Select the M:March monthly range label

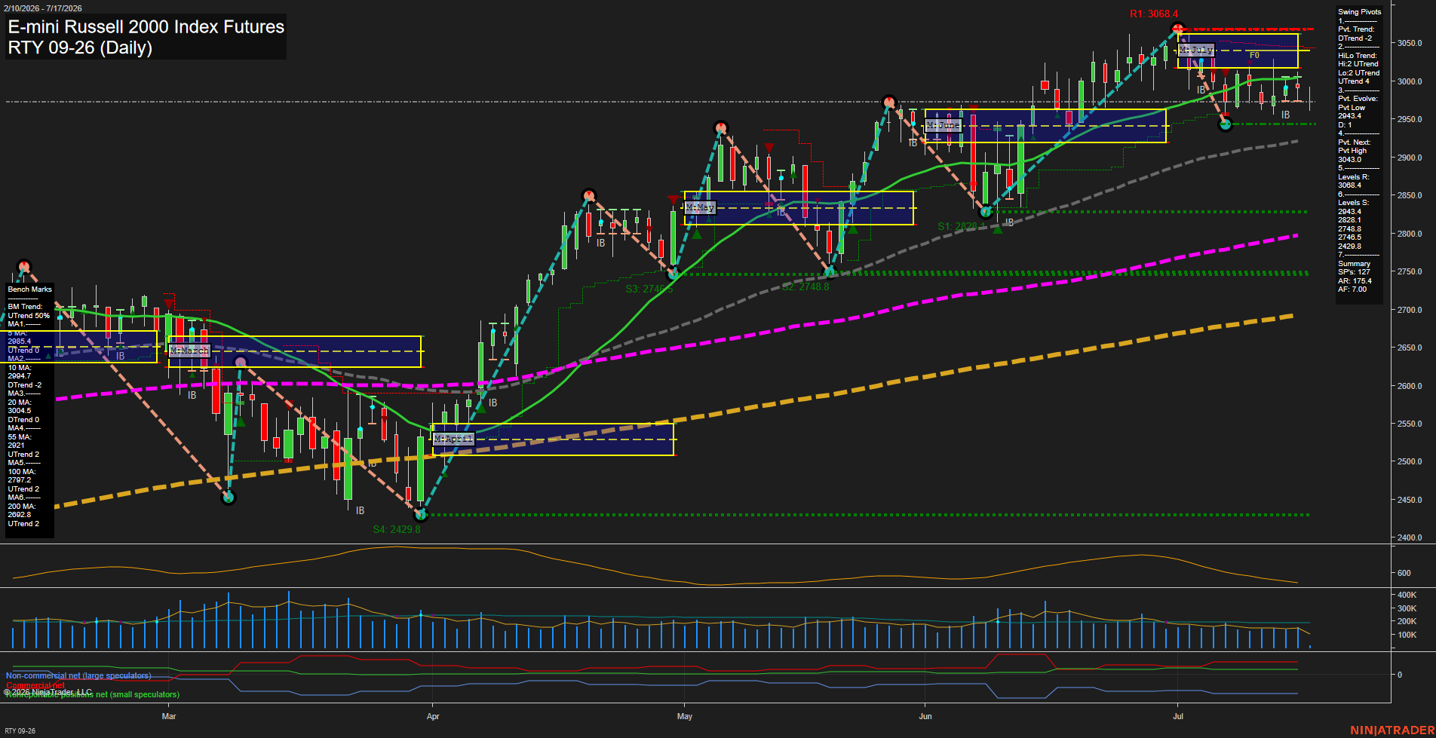[189, 351]
